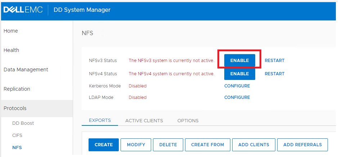This screenshot has width=338, height=157.
Task: Configure Kerberos Mode
Action: [237, 86]
